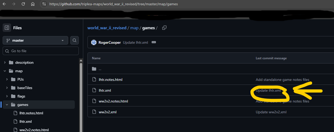Copy path with the copy icon

(164, 28)
